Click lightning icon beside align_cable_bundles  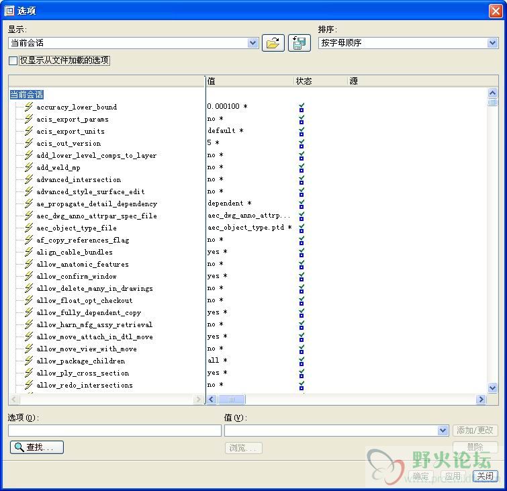click(29, 252)
